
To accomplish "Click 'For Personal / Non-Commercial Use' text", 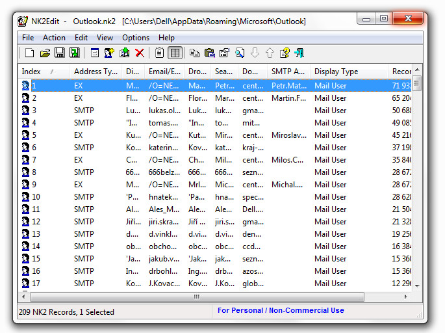I will (281, 310).
